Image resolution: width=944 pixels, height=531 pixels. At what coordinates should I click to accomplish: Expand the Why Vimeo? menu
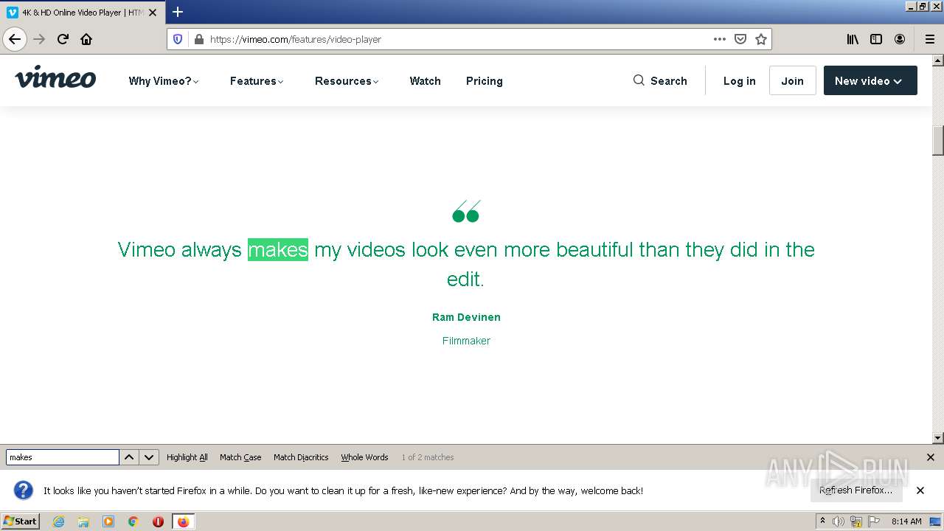164,81
